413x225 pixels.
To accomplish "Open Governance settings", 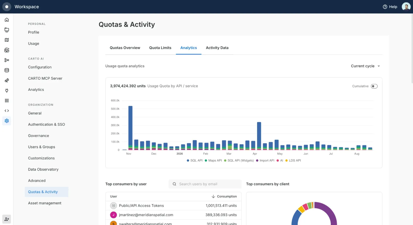I will coord(38,136).
